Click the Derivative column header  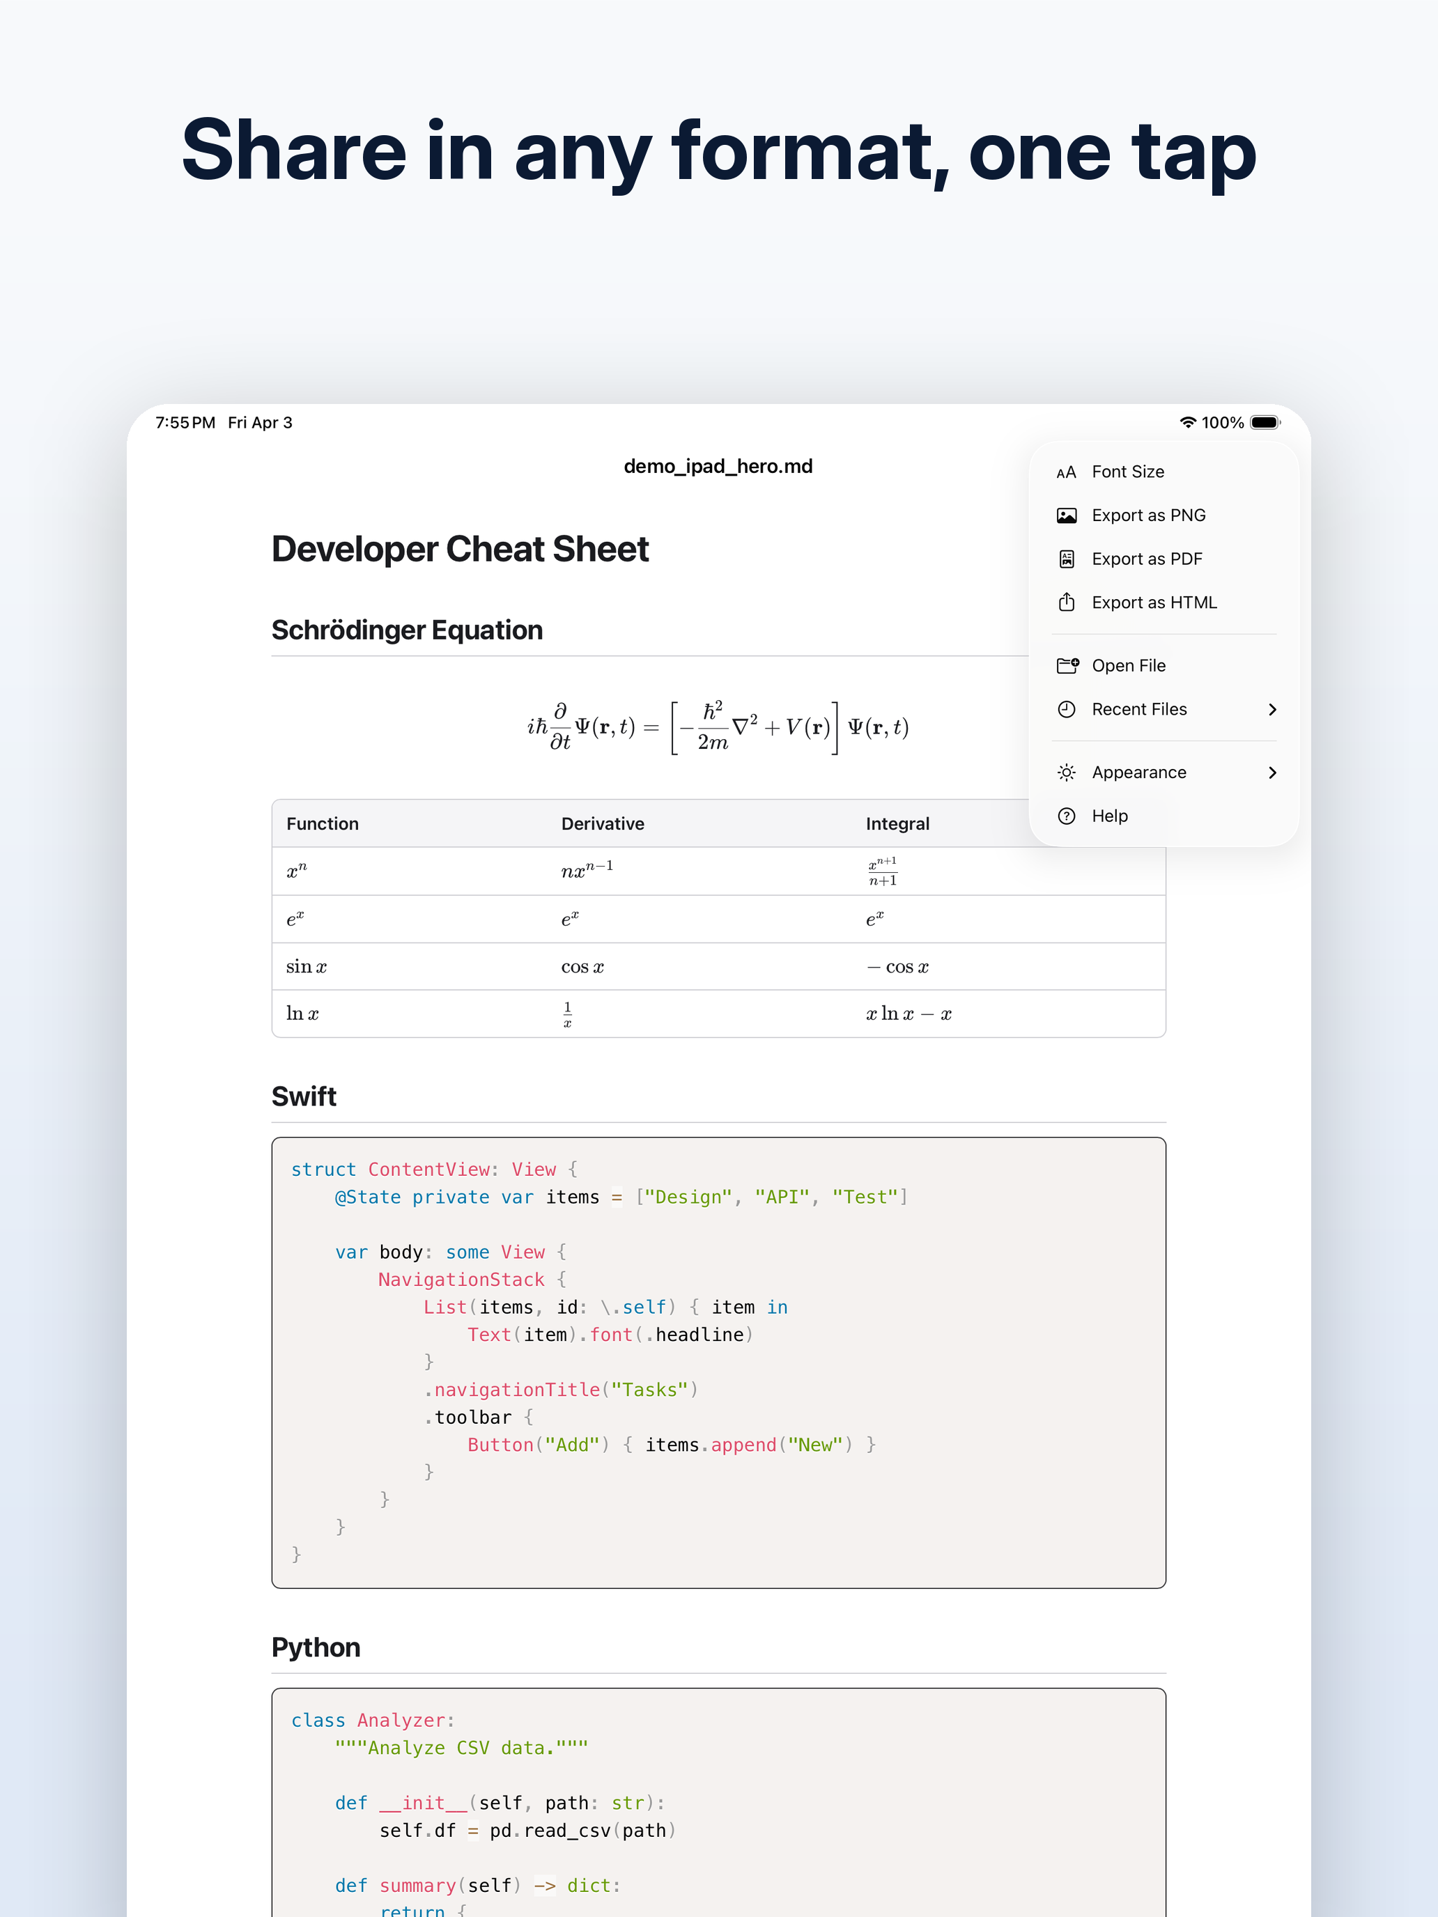(603, 823)
